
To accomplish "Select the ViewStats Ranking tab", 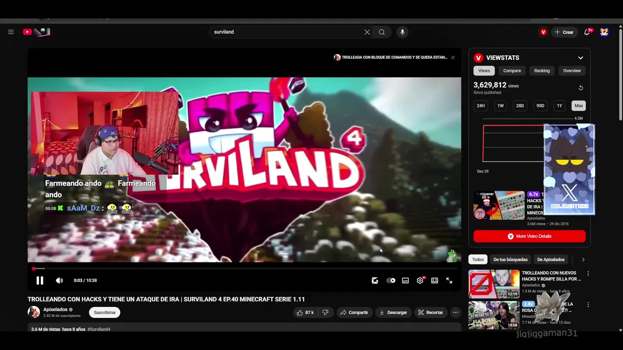I will [542, 70].
